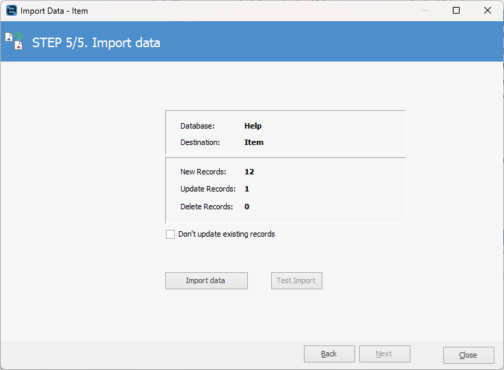504x370 pixels.
Task: Click the 'Destination:' label
Action: [200, 142]
